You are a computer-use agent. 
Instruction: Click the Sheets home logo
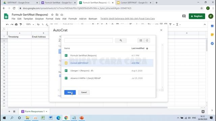point(6,16)
